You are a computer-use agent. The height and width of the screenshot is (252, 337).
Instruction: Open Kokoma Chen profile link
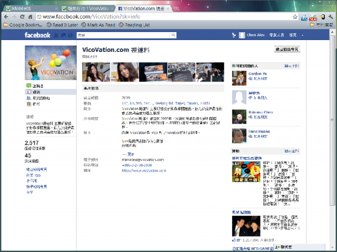pos(261,112)
